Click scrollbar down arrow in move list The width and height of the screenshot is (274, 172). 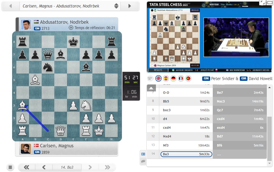point(269,164)
